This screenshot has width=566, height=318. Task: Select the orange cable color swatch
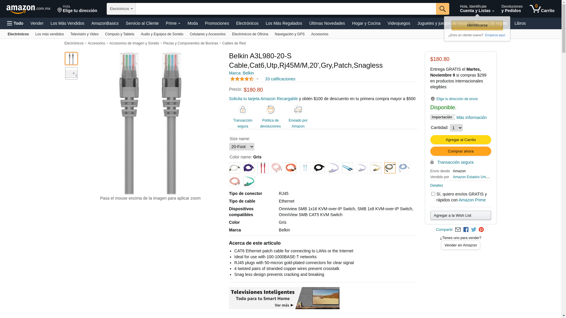(x=291, y=168)
